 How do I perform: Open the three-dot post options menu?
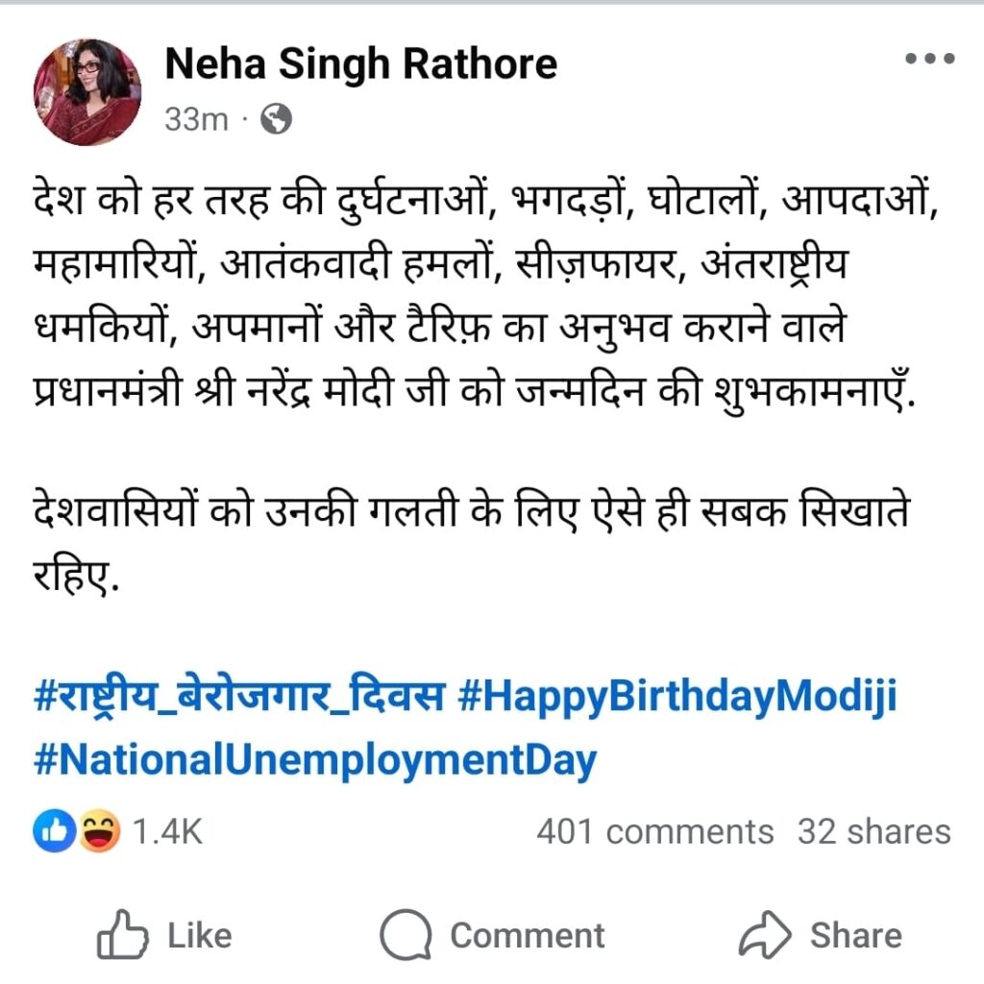929,59
